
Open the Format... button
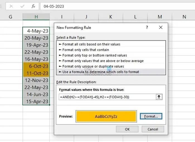click(151, 116)
